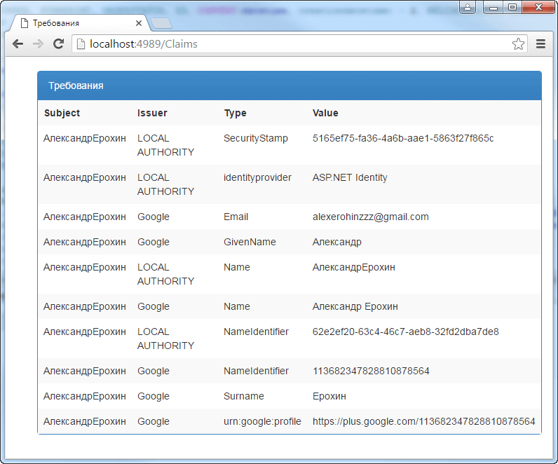Screen dimensions: 558x464
Task: Open the Chrome hamburger menu
Action: point(540,43)
